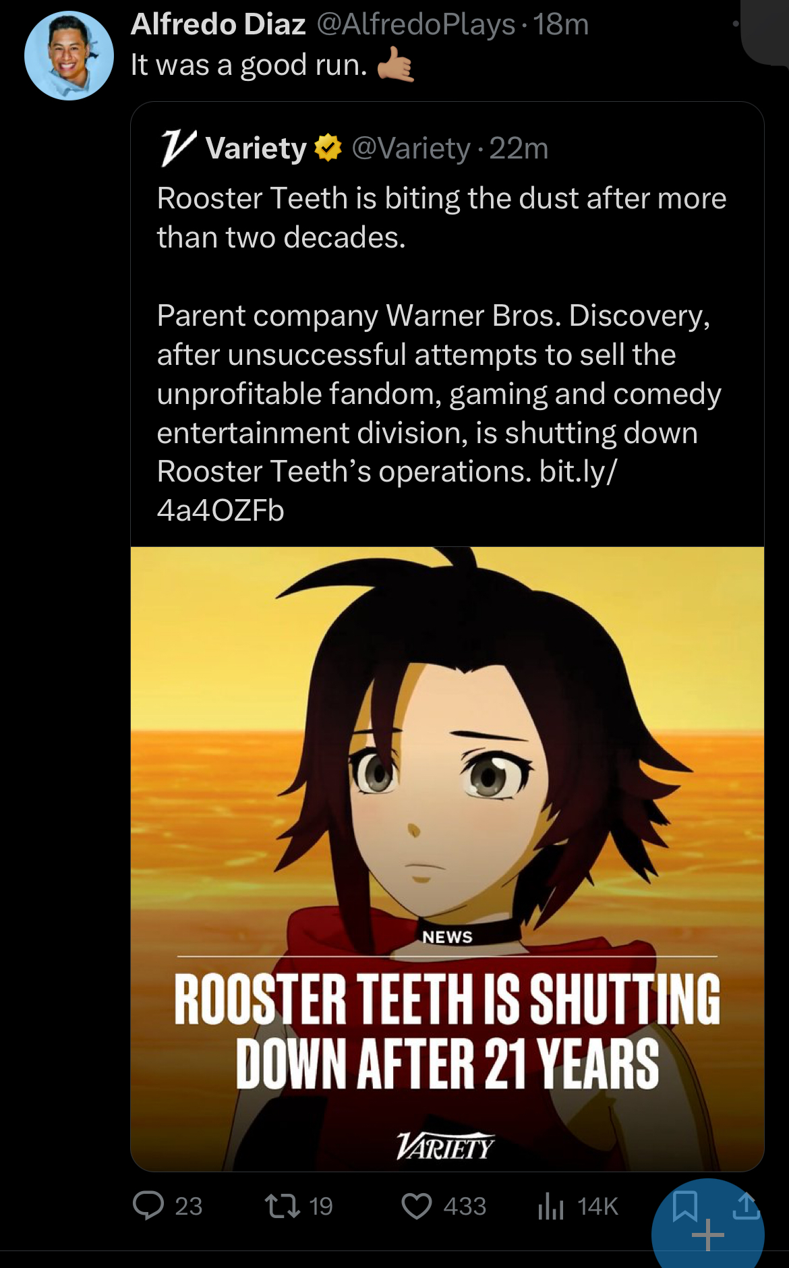789x1268 pixels.
Task: Tap Variety's gold verified badge
Action: pyautogui.click(x=328, y=148)
